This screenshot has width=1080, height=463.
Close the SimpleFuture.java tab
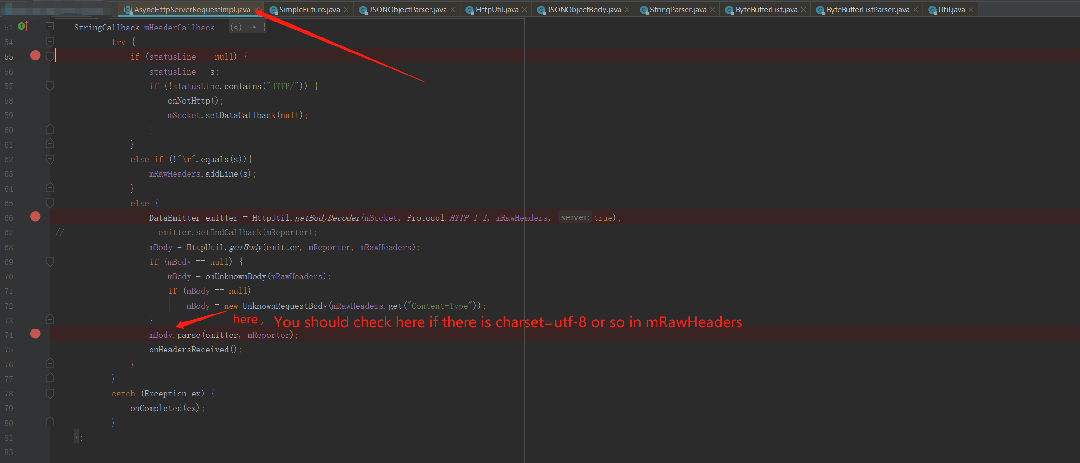[x=346, y=10]
